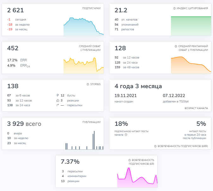Click the 3 929 всего publications total
The width and height of the screenshot is (213, 191).
[24, 124]
